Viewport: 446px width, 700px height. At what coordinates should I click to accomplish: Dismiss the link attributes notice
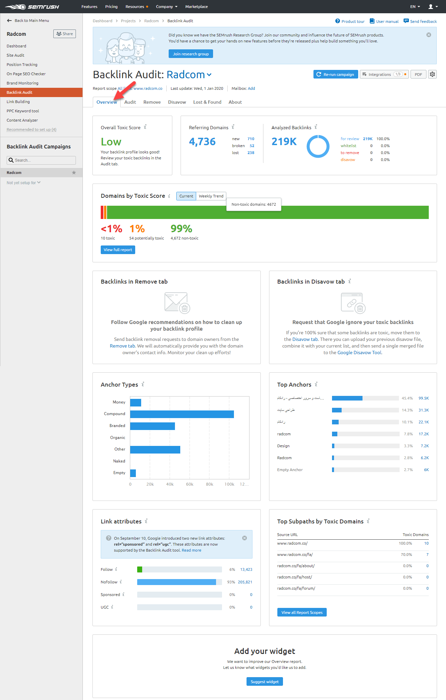point(245,538)
